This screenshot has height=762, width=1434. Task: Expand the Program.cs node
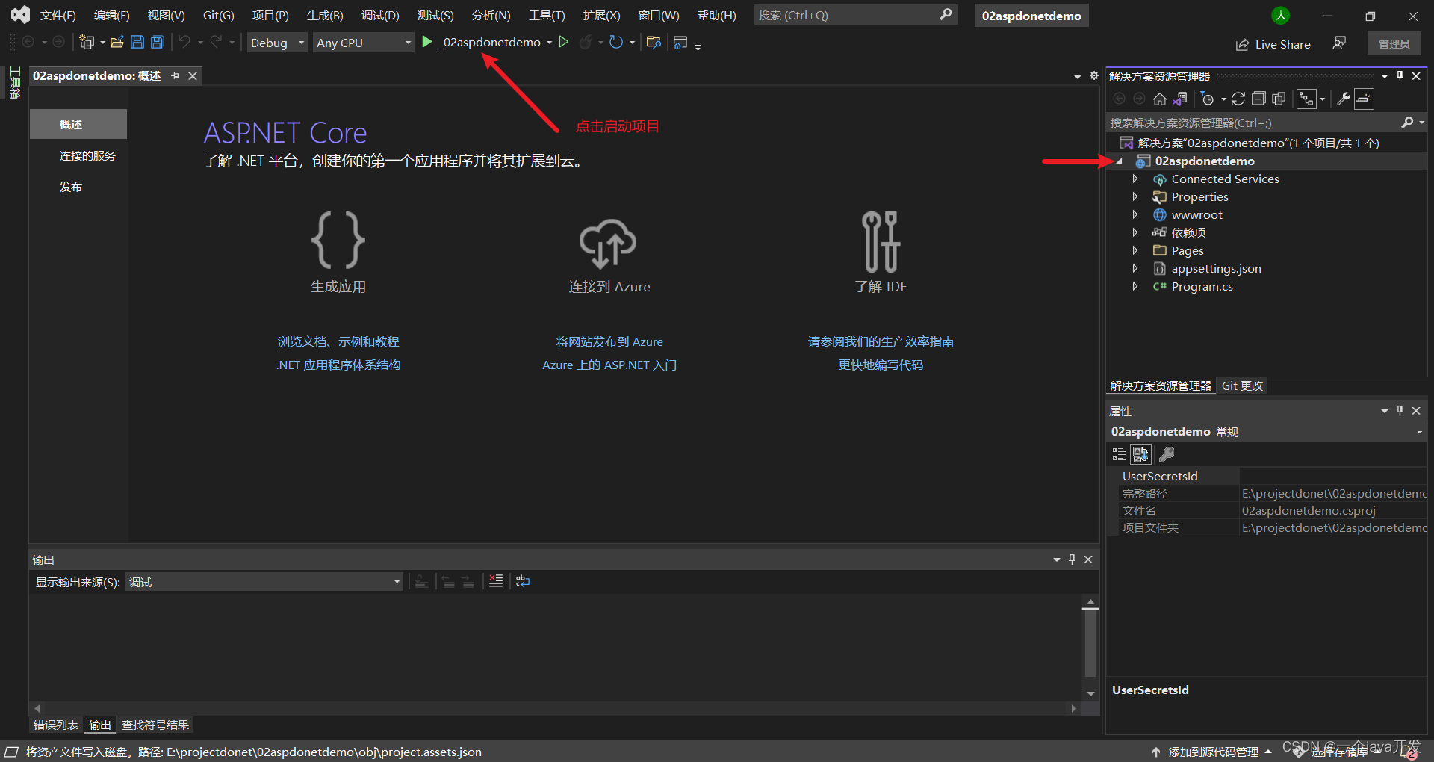tap(1135, 286)
